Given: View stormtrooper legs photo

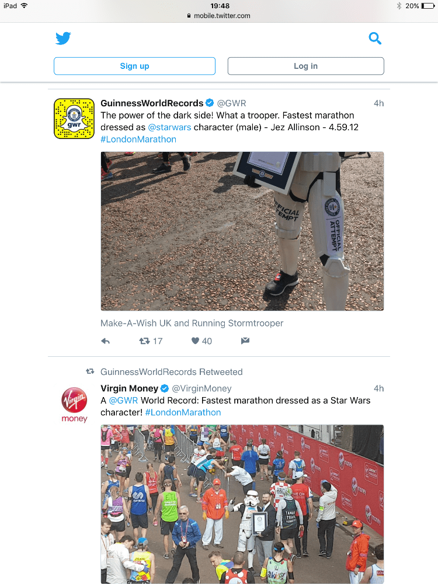Looking at the screenshot, I should point(242,231).
